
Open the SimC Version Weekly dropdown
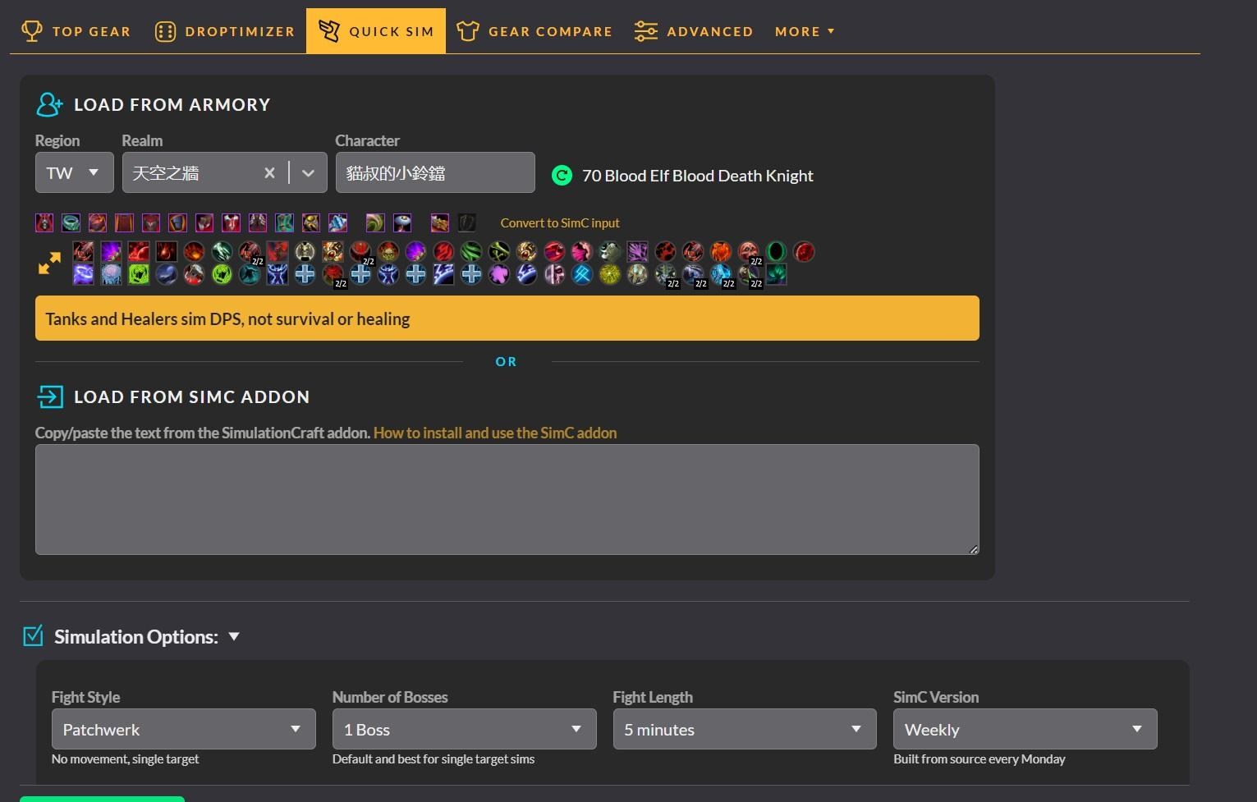[x=1025, y=729]
